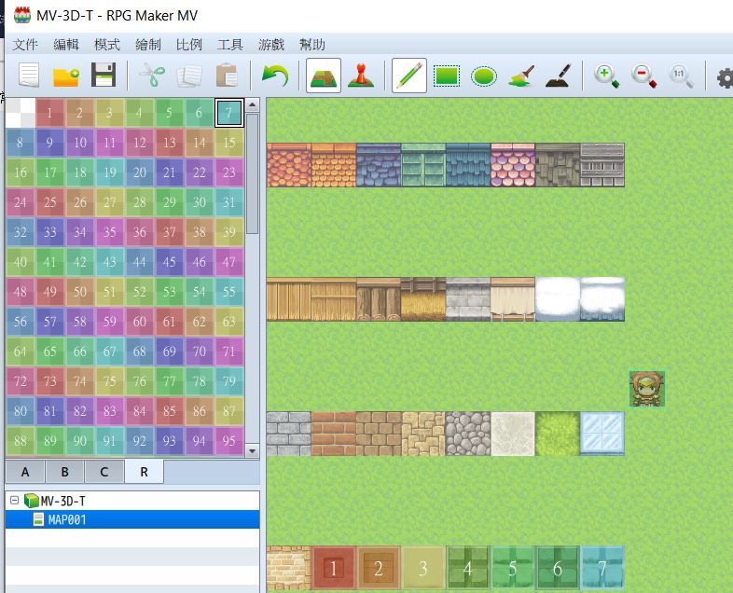
Task: Select the Ellipse drawing tool
Action: pyautogui.click(x=484, y=76)
